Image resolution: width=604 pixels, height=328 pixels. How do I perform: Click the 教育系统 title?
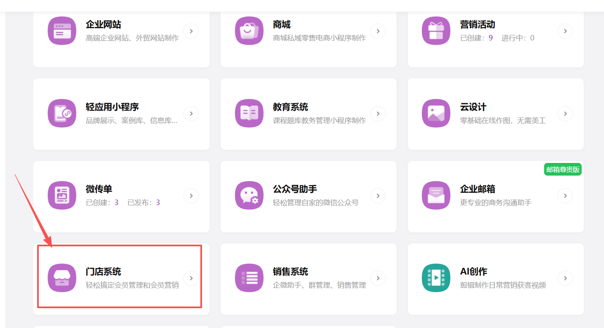[291, 107]
